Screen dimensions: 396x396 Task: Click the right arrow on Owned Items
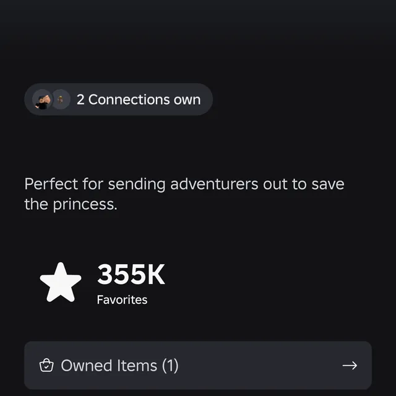click(350, 366)
